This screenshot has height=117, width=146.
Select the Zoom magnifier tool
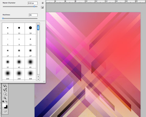coord(5,98)
